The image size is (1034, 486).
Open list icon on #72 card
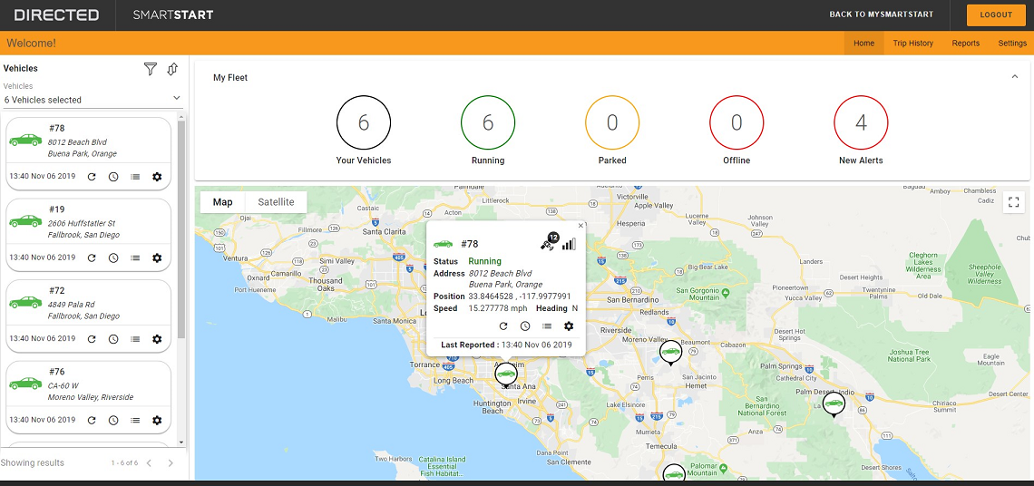click(135, 339)
